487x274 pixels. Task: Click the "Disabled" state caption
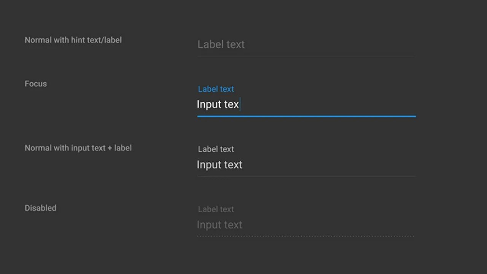pyautogui.click(x=40, y=208)
